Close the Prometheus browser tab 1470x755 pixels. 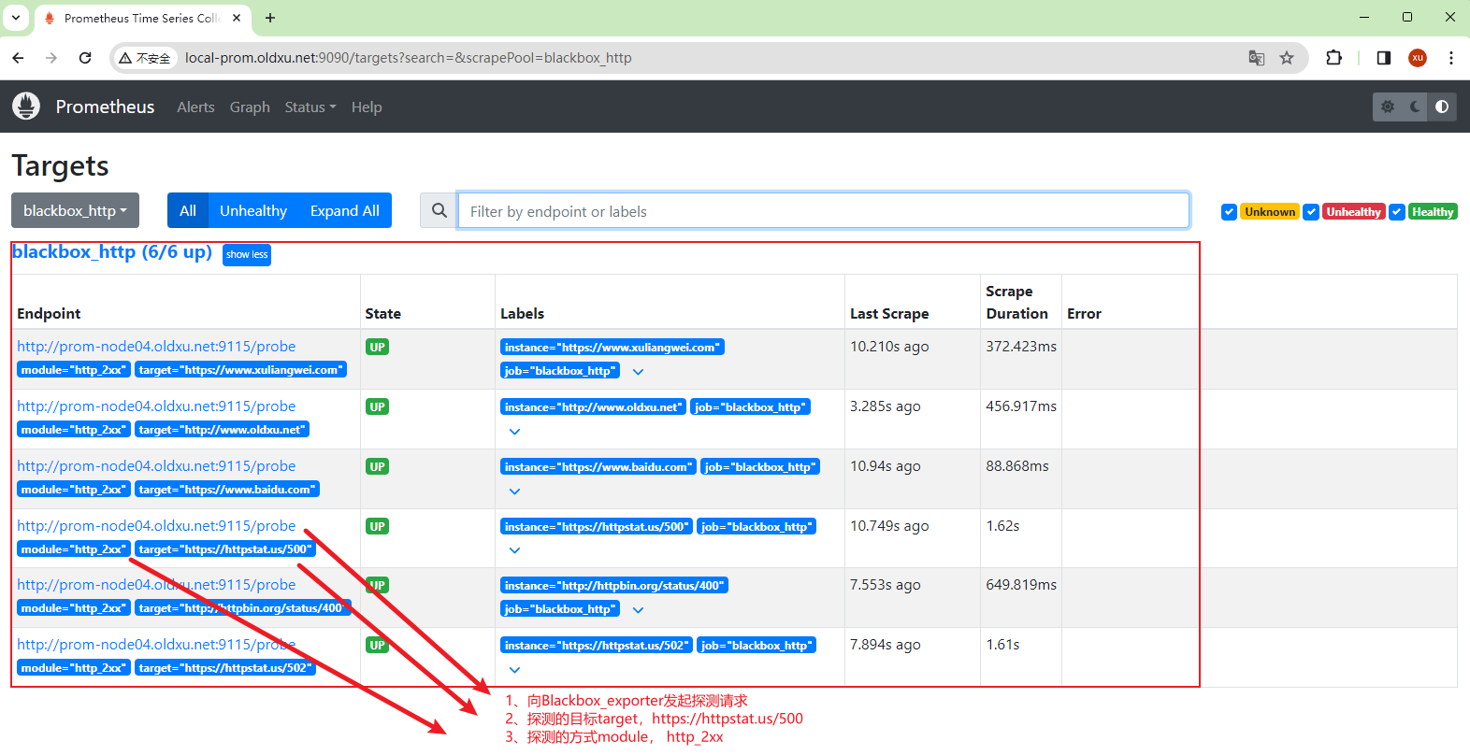(x=237, y=18)
